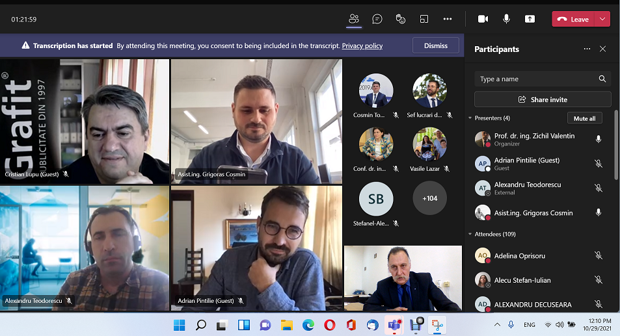Expand the Leave button dropdown arrow
The width and height of the screenshot is (620, 336).
[602, 19]
